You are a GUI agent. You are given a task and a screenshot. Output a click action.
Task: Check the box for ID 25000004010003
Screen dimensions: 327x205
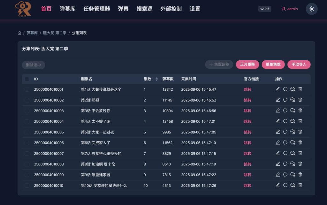(27, 111)
